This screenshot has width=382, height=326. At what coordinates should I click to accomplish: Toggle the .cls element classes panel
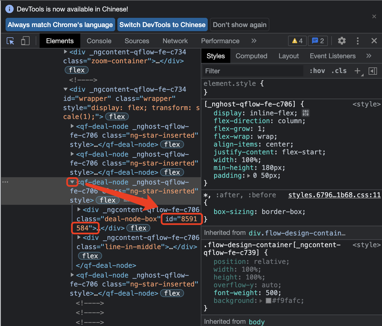339,71
